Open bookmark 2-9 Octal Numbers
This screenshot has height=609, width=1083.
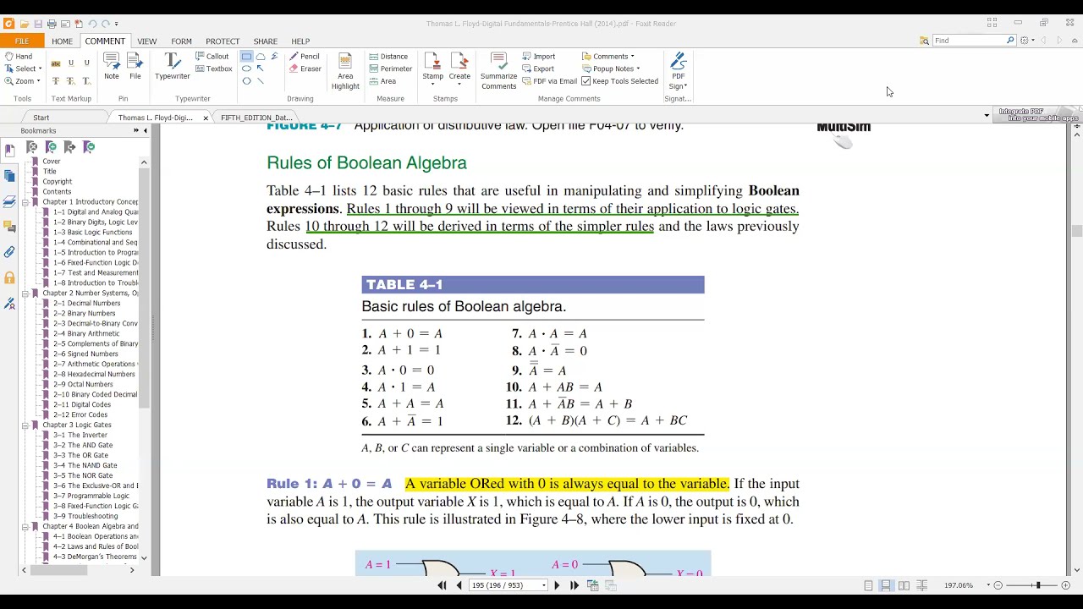83,385
